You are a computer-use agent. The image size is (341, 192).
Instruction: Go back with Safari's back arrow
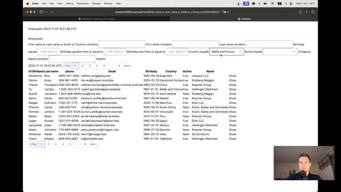(x=52, y=12)
